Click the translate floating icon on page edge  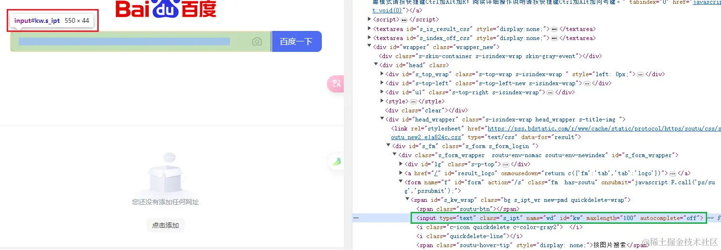(x=337, y=84)
